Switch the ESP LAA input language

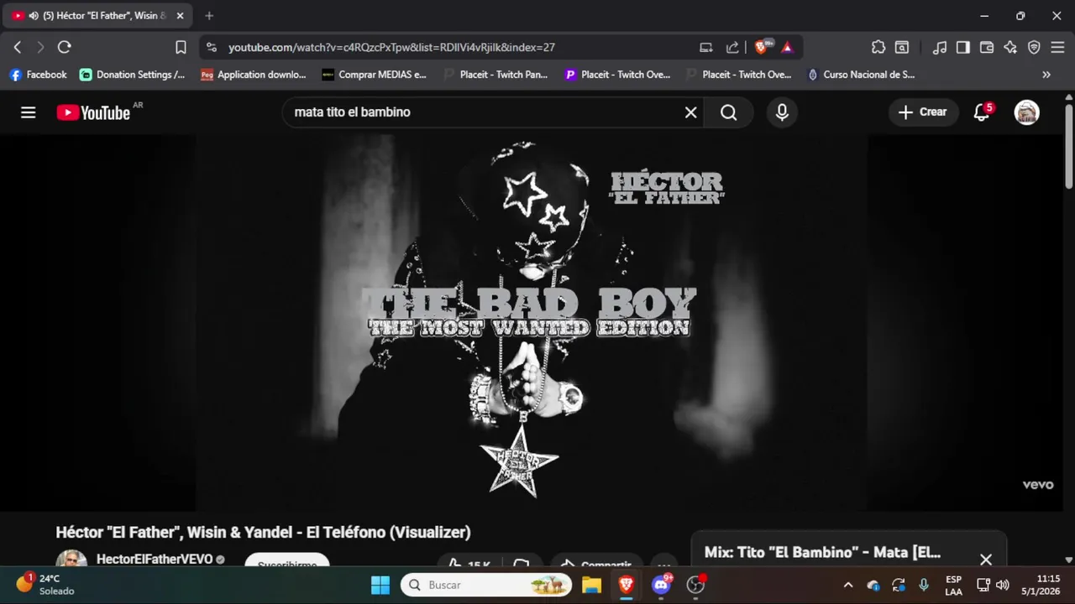click(x=954, y=585)
